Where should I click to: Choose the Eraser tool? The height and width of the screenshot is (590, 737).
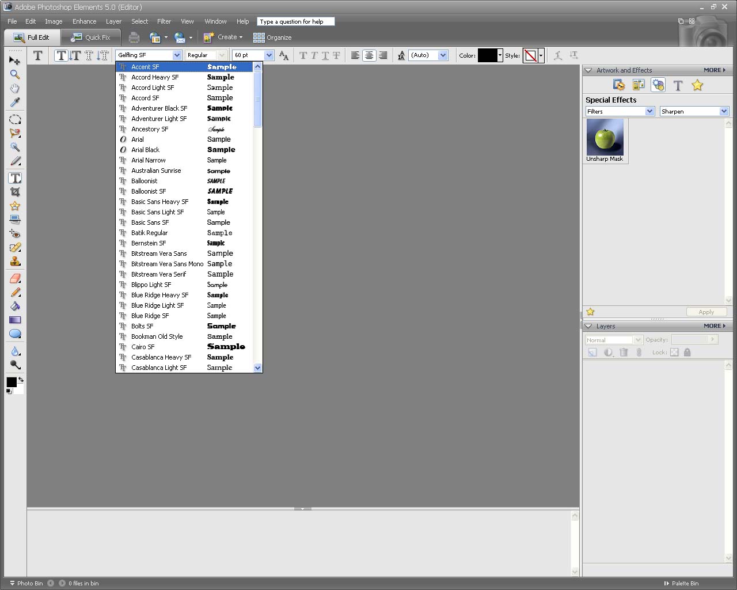(15, 278)
